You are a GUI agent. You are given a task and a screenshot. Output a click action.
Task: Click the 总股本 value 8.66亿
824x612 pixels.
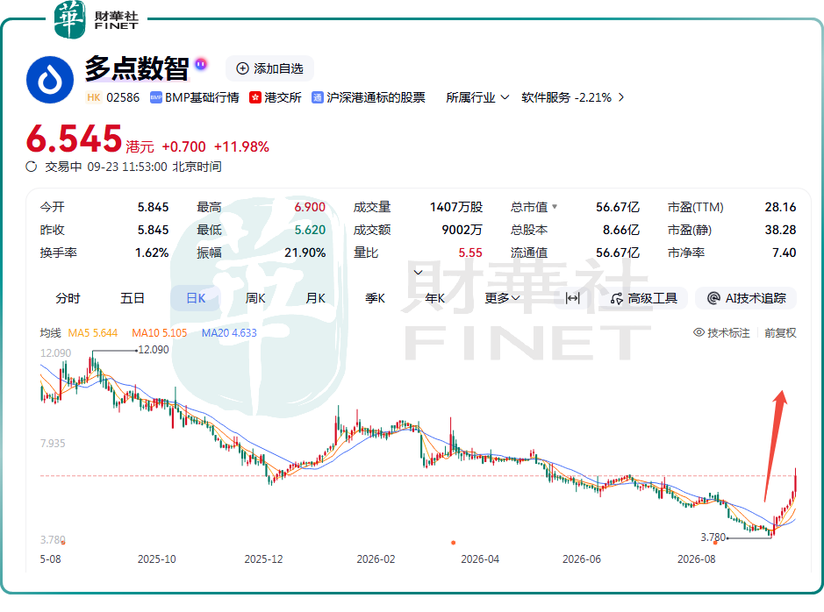tap(621, 230)
